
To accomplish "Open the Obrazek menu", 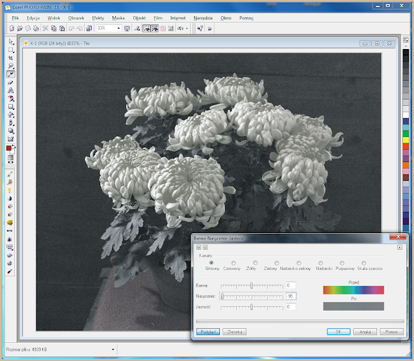I will (76, 18).
